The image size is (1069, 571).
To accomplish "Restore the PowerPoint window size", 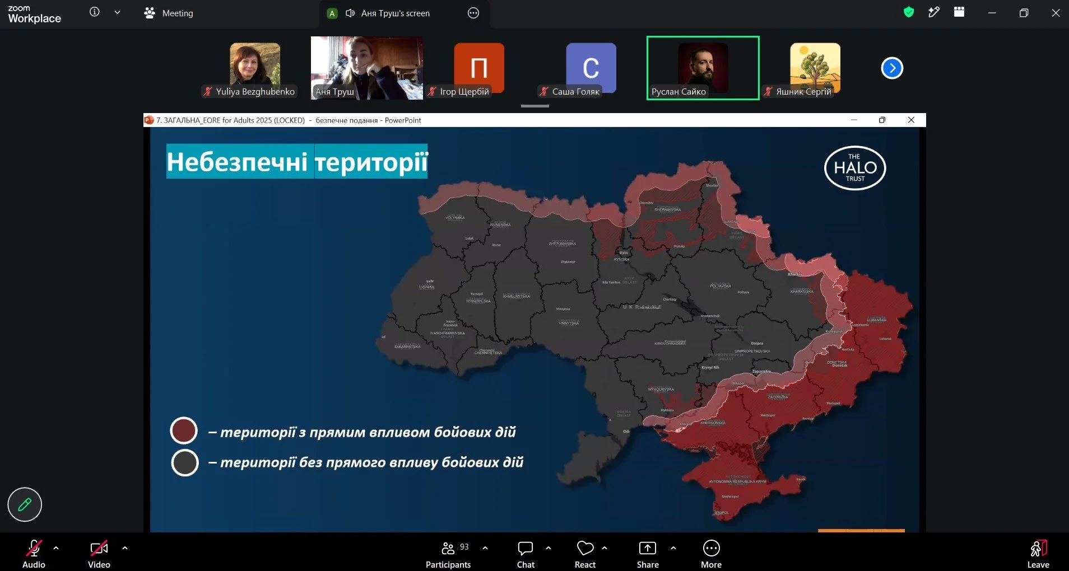I will [882, 120].
